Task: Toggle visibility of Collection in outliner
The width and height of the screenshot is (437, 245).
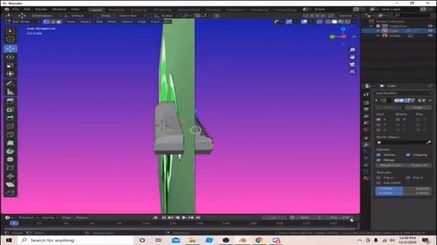Action: (x=430, y=26)
